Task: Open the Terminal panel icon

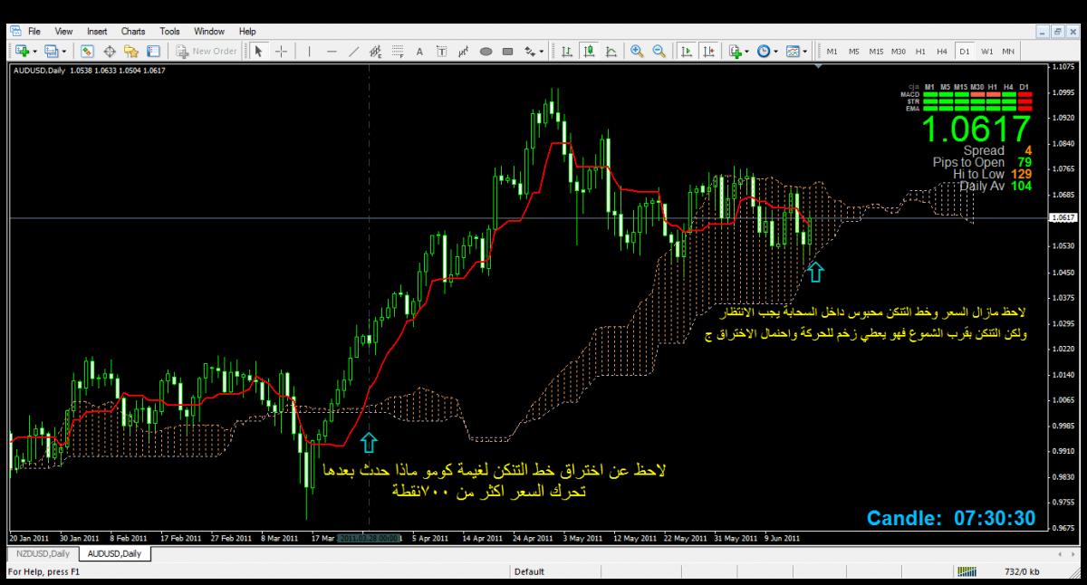Action: click(153, 52)
